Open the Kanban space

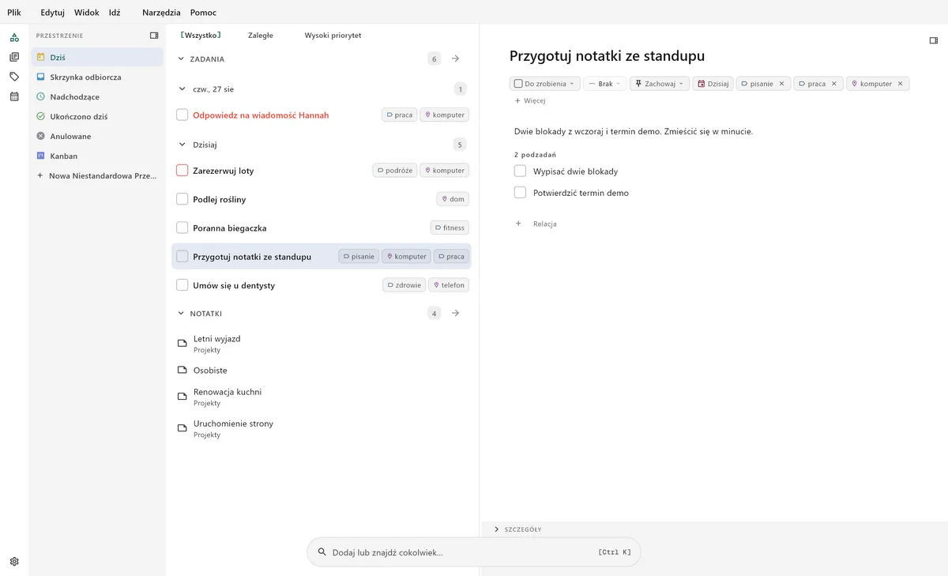coord(97,156)
